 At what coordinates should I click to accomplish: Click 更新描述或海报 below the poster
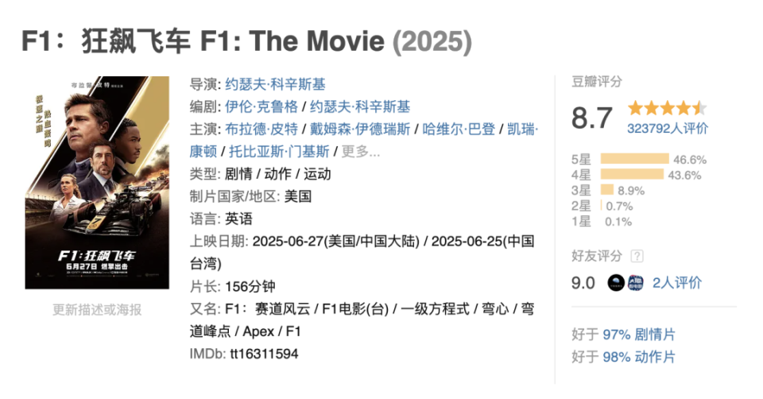[x=97, y=310]
